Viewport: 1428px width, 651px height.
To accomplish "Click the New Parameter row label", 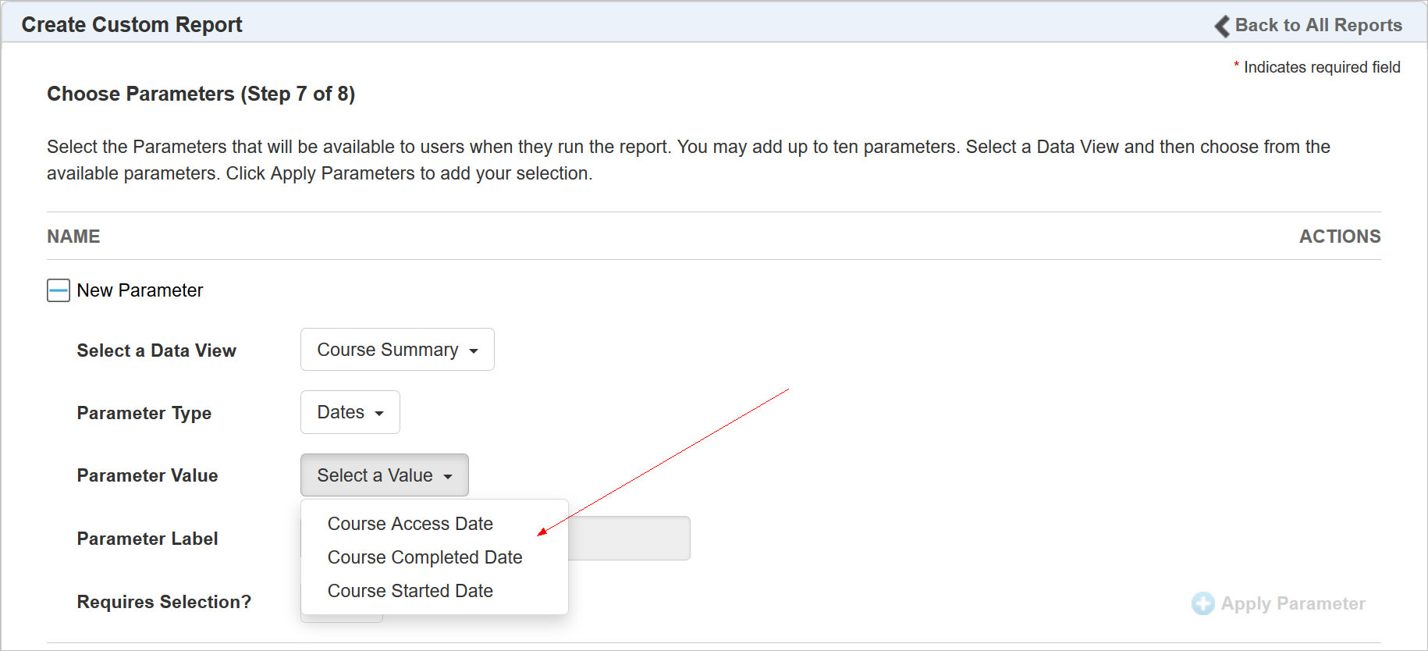I will pos(140,290).
